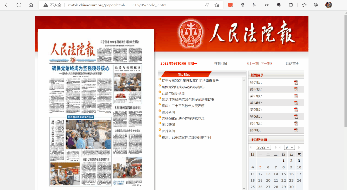Click article list scroll-up arrow
Image resolution: width=347 pixels, height=190 pixels.
tap(244, 80)
